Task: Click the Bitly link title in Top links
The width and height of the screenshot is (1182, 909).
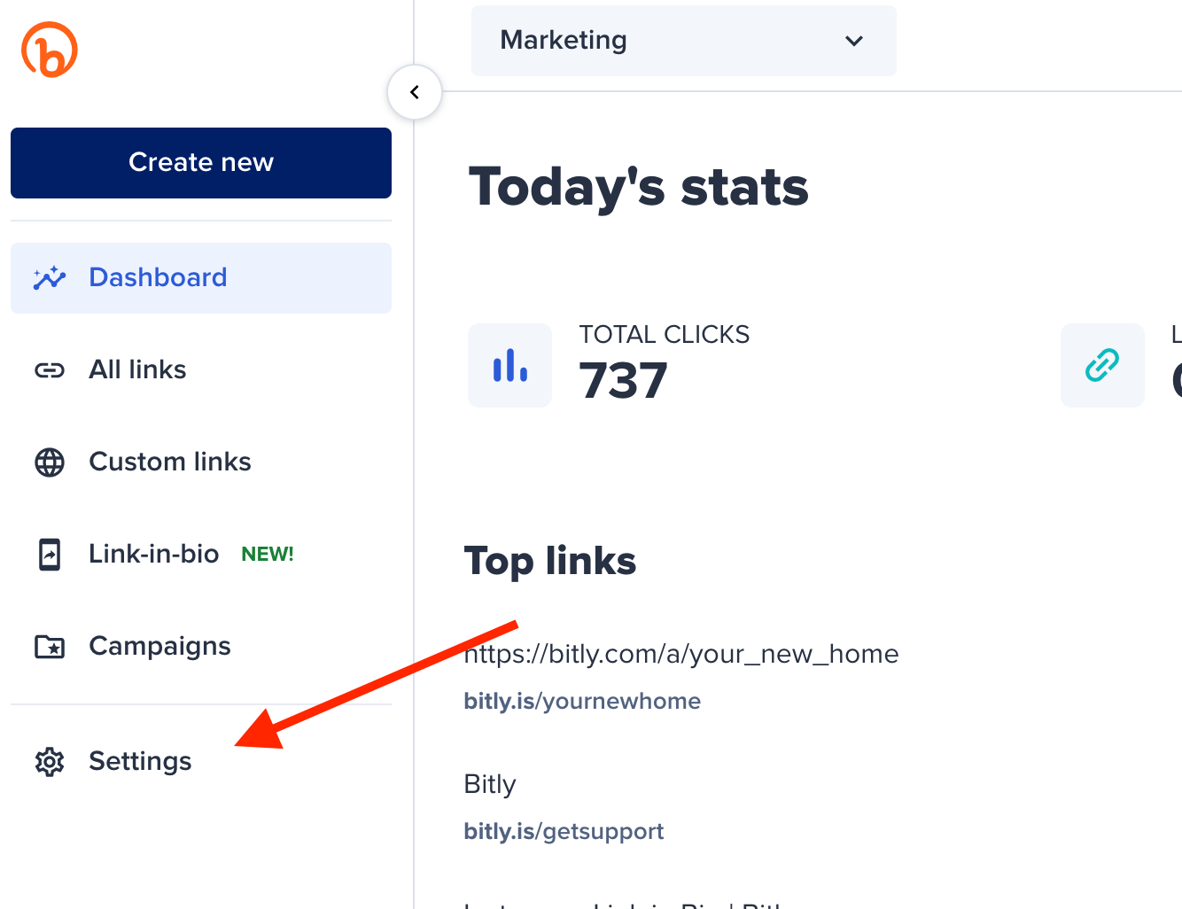Action: click(x=490, y=784)
